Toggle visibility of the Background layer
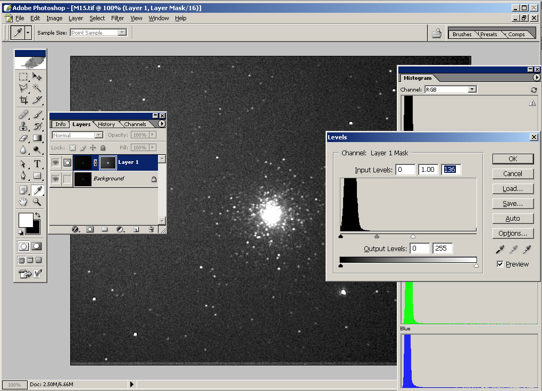542x391 pixels. click(x=55, y=179)
